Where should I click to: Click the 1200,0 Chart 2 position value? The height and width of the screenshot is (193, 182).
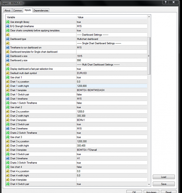pyautogui.click(x=81, y=111)
